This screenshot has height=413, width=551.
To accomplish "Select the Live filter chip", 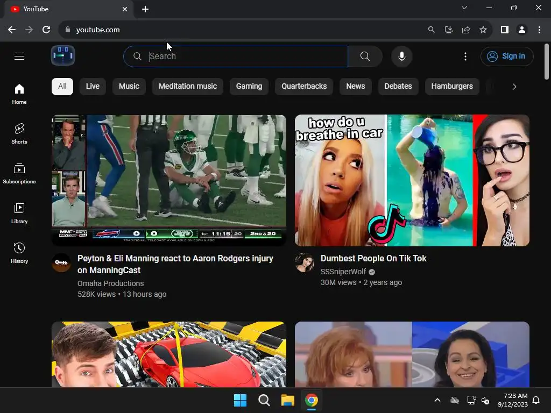I will (93, 87).
